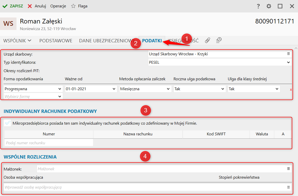
Task: Click the Podaj numer rachunku field
Action: pyautogui.click(x=49, y=143)
